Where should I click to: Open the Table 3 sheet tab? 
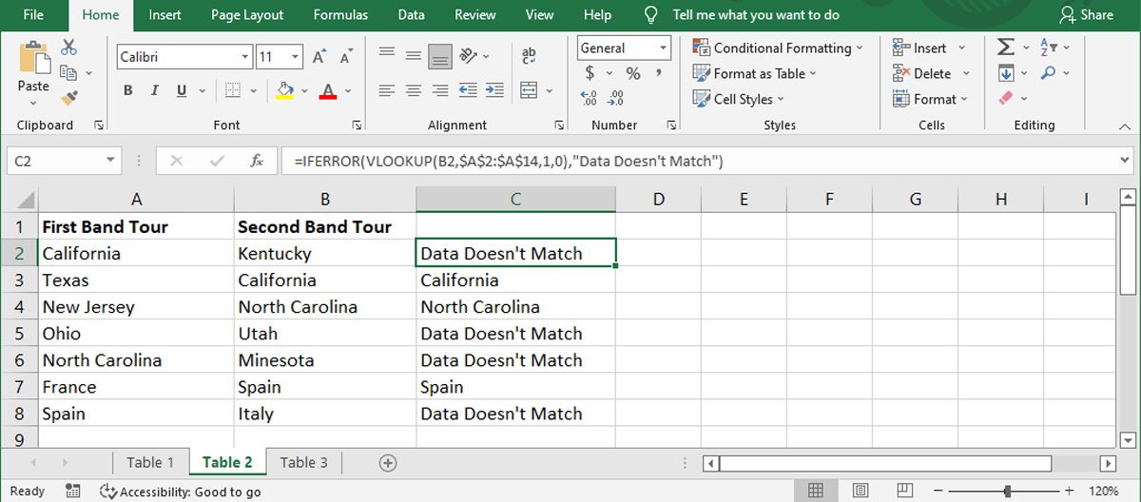(x=303, y=463)
